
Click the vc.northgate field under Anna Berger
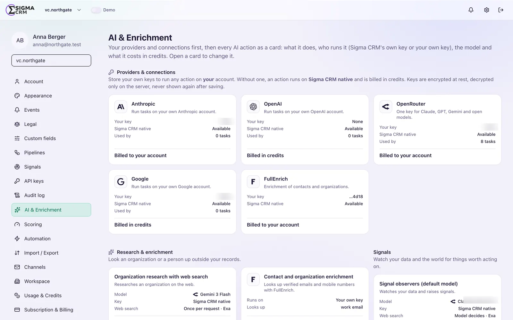click(x=51, y=60)
